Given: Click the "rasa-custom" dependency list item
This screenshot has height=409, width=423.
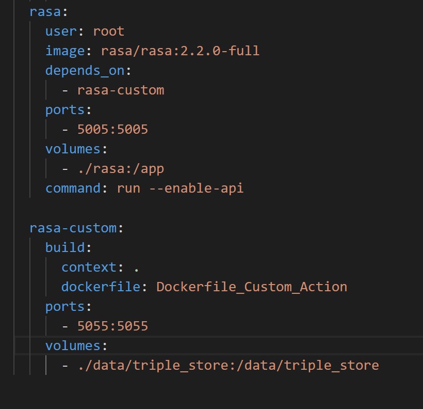Looking at the screenshot, I should tap(121, 90).
